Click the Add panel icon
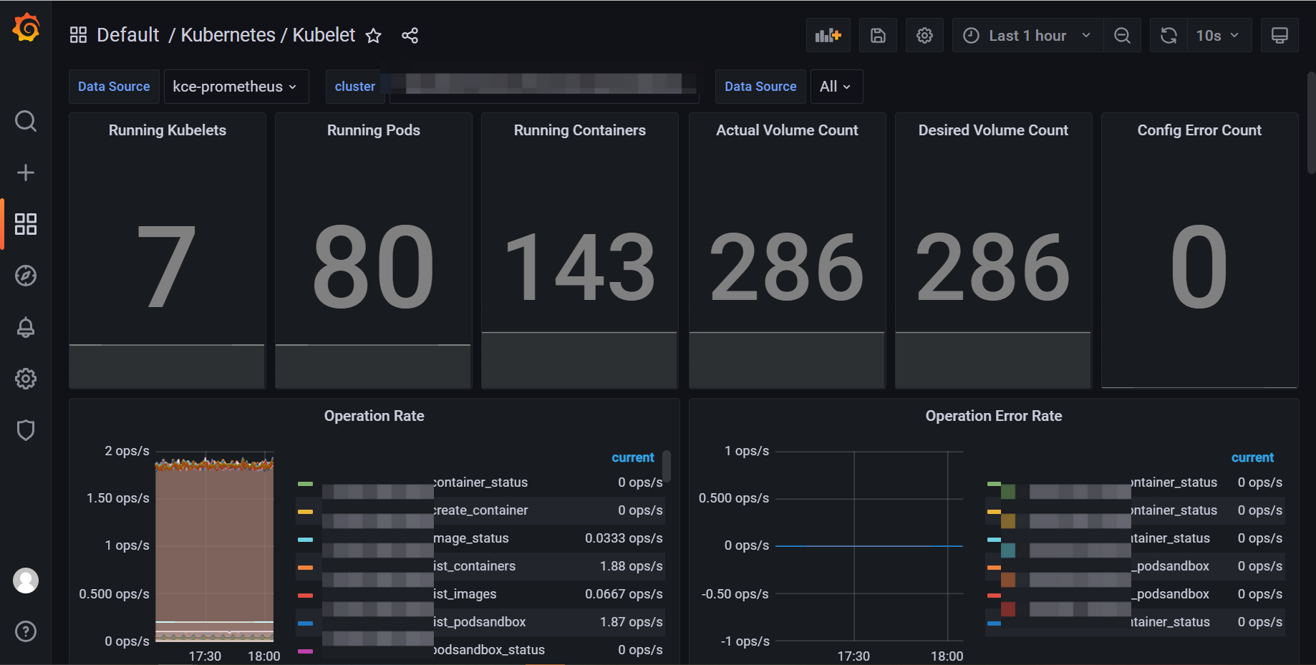The image size is (1316, 665). coord(828,35)
